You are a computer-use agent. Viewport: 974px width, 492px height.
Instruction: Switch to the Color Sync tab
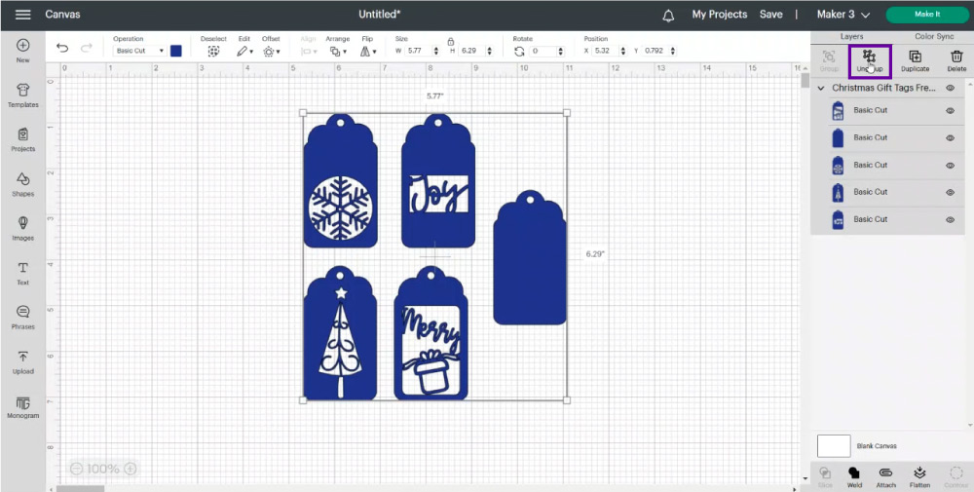(934, 37)
